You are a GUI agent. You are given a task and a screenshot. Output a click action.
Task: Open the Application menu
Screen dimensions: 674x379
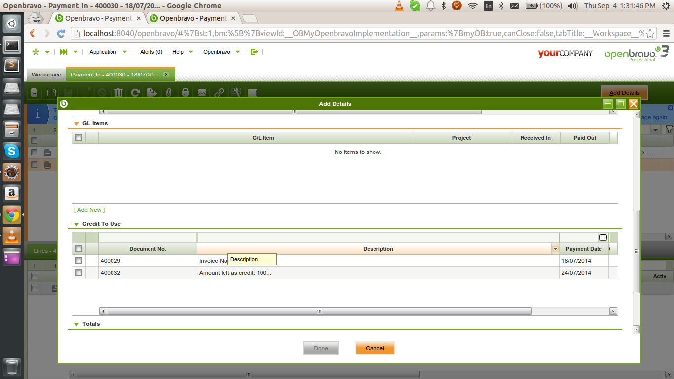tap(103, 52)
